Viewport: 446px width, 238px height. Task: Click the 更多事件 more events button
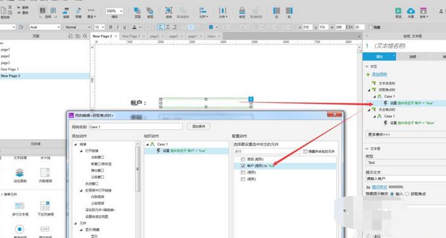point(406,134)
